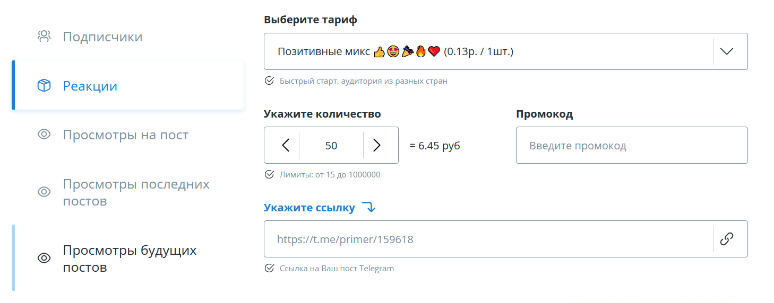This screenshot has width=774, height=303.
Task: Click checkmark icon next to Быстрый старт
Action: point(269,81)
